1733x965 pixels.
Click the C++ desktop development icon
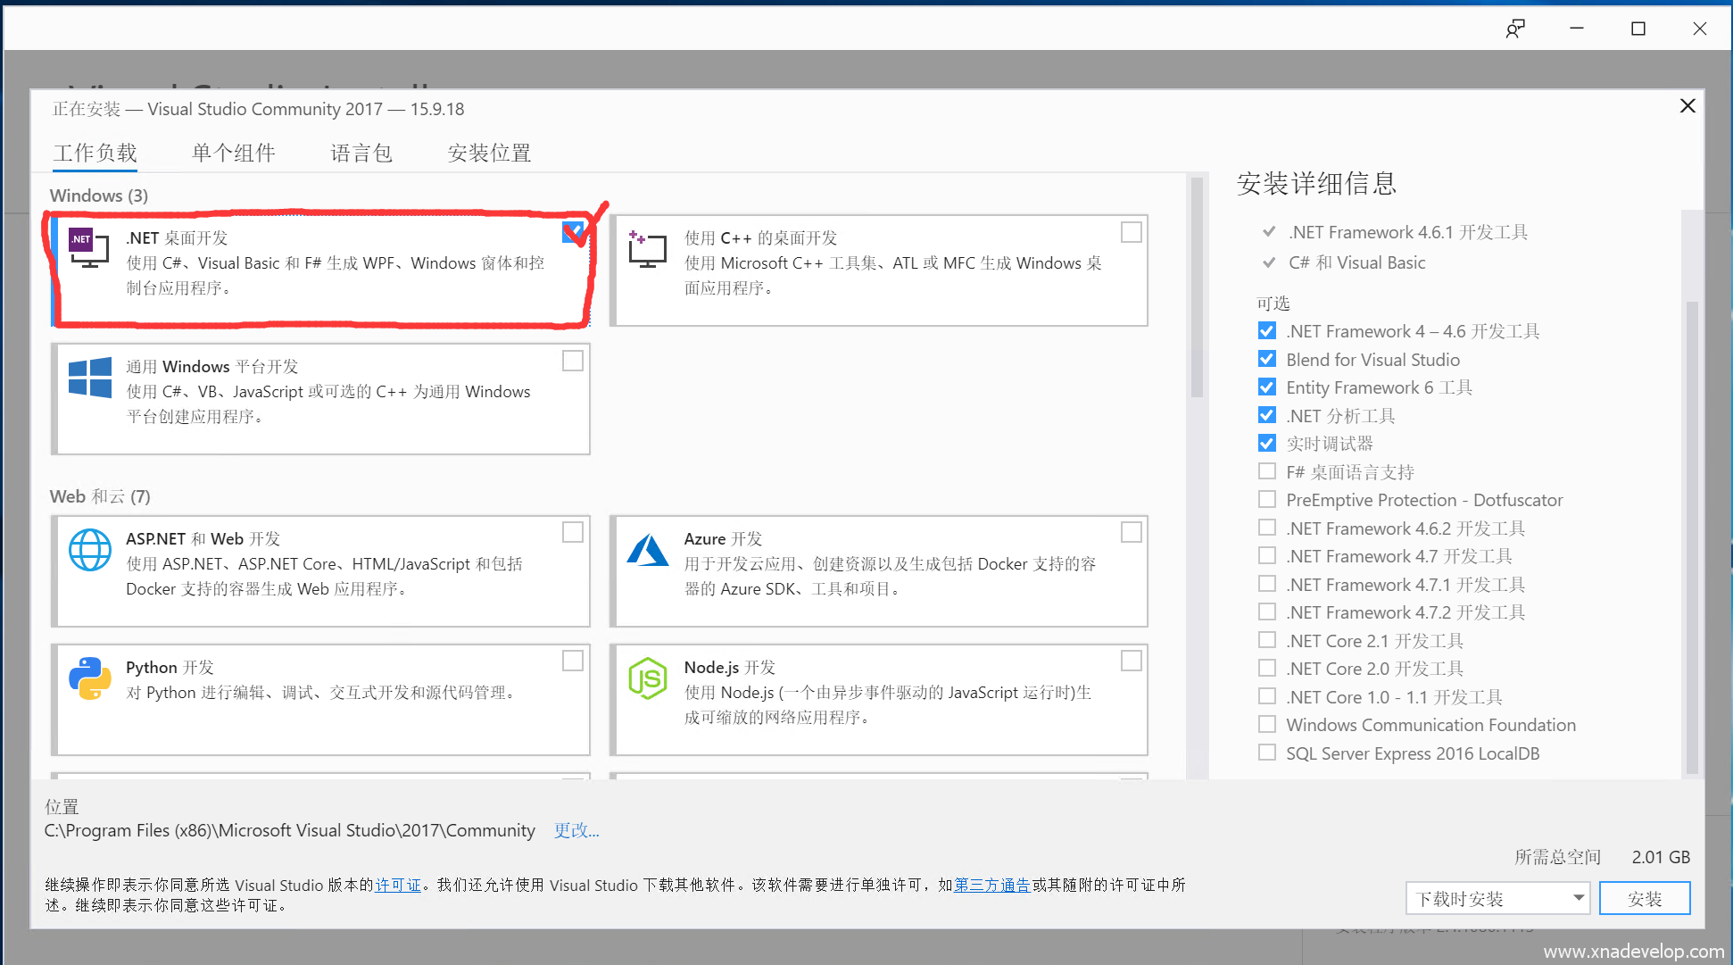pos(647,249)
